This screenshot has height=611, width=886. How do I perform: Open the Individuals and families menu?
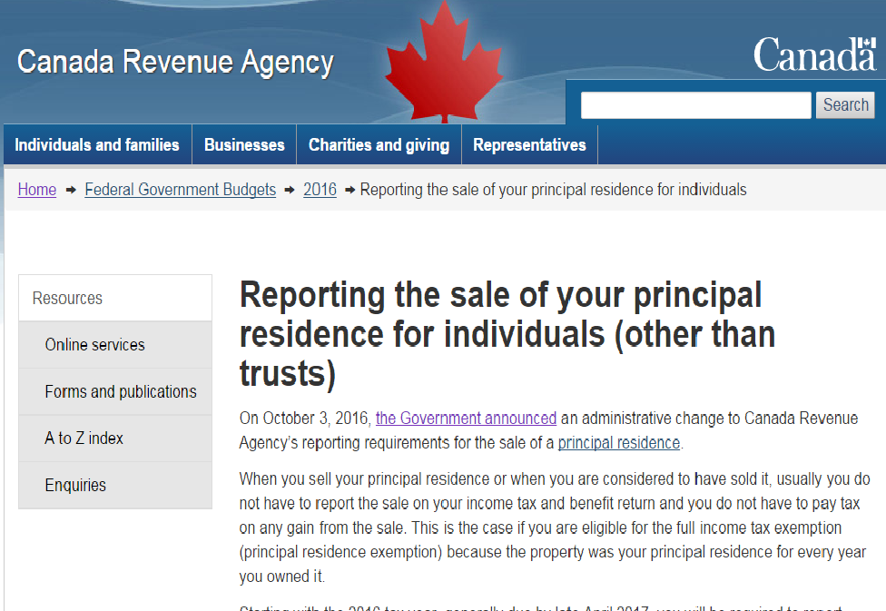(x=97, y=144)
